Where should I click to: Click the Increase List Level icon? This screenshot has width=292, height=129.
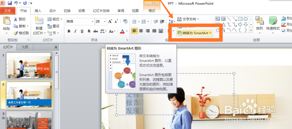coord(162,22)
